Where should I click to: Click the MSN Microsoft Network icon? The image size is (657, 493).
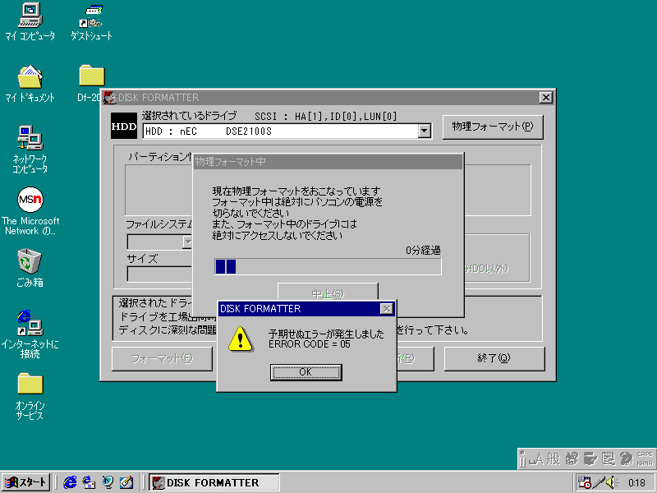coord(30,200)
